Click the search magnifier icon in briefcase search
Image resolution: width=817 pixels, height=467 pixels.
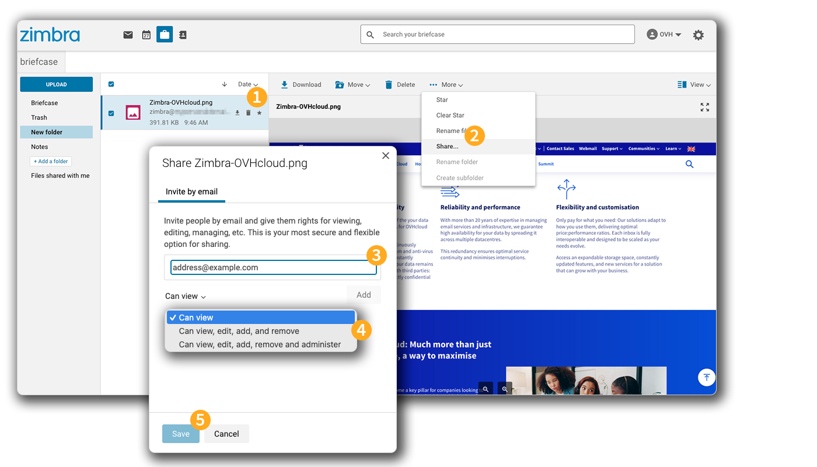371,34
